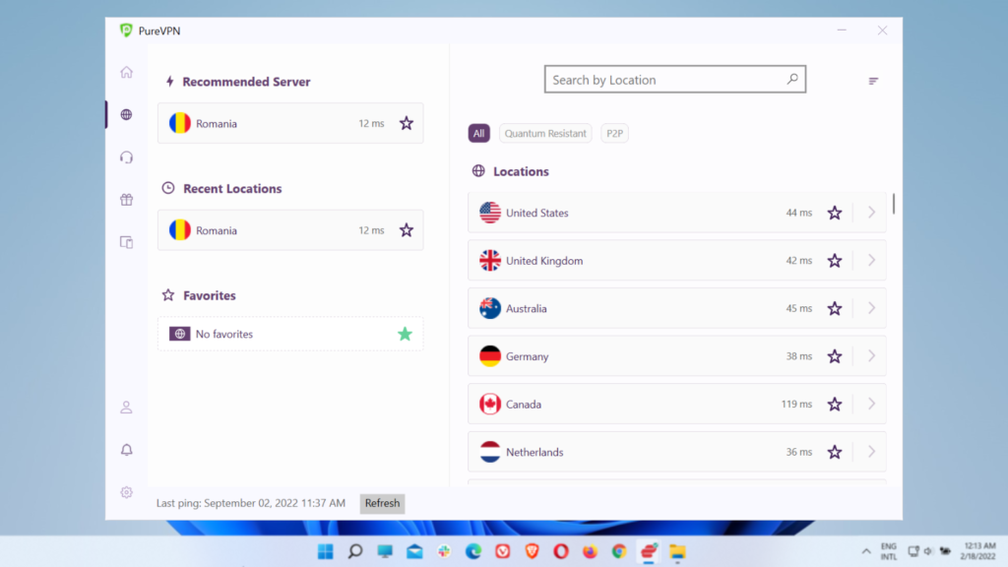Expand United Kingdom cities chevron

pyautogui.click(x=872, y=260)
